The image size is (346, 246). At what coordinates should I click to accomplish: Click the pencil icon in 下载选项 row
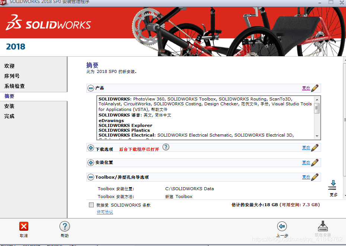click(315, 147)
